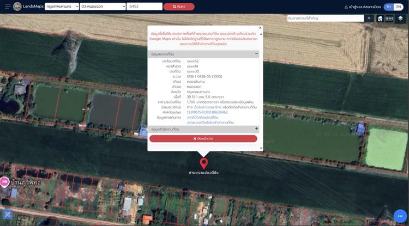Viewport: 409px width, 226px height.
Task: Switch language to EN
Action: click(x=399, y=7)
